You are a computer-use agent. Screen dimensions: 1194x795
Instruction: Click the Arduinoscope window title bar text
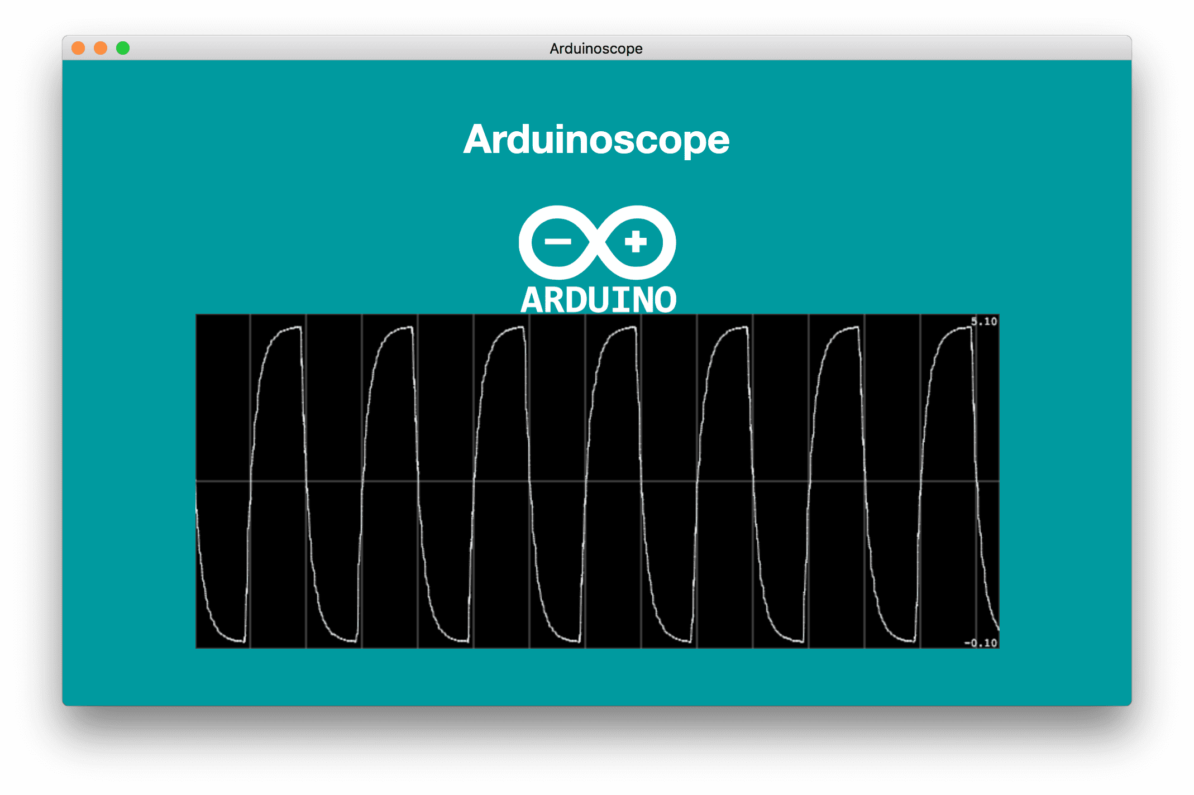click(x=596, y=49)
